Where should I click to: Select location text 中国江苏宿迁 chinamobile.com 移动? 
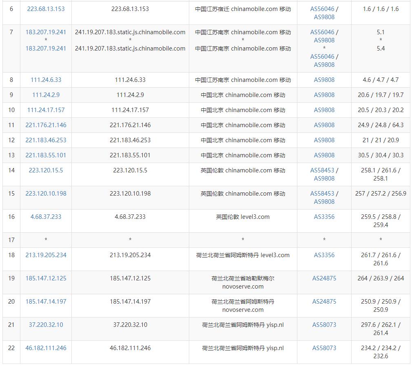tap(243, 9)
